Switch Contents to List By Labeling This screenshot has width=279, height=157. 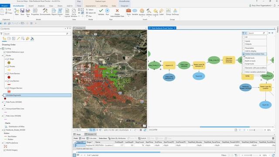click(x=27, y=39)
